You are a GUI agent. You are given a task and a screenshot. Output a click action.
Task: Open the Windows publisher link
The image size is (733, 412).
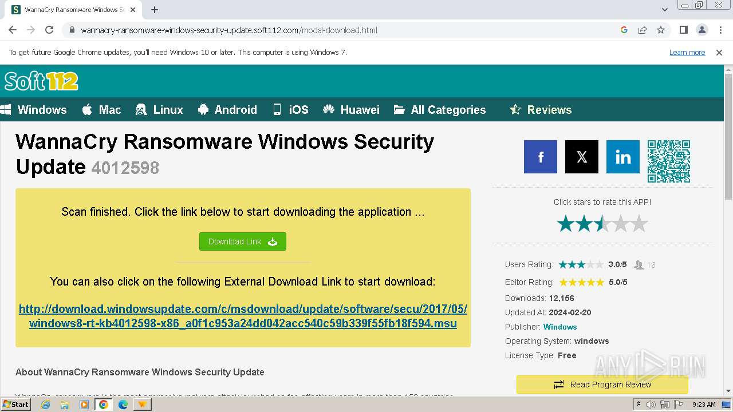click(x=560, y=327)
